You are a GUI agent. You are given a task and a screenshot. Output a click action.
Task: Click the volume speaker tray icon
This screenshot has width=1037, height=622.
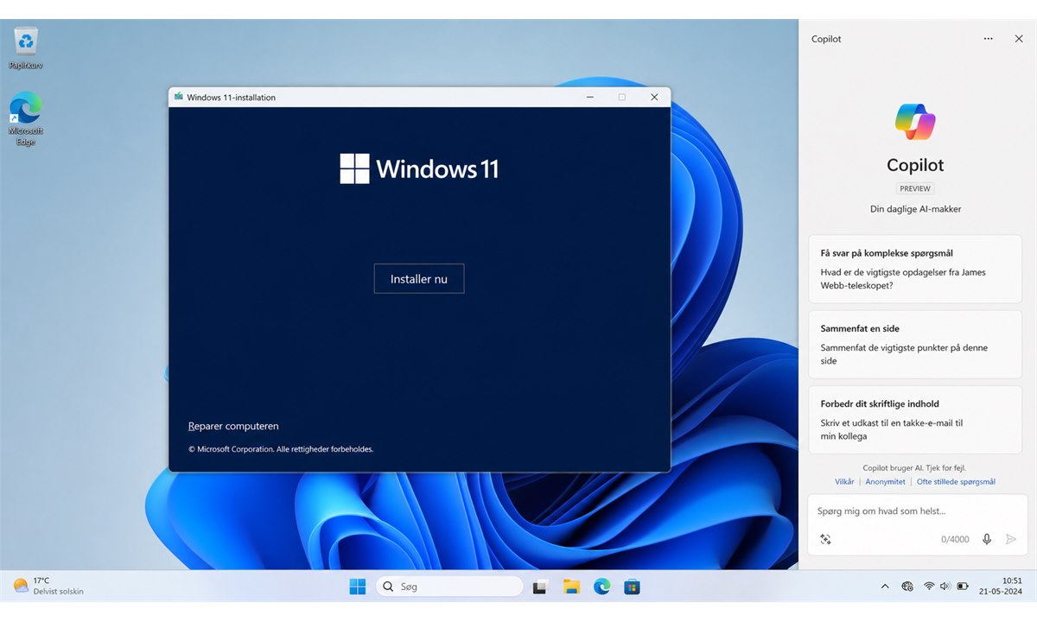coord(945,587)
